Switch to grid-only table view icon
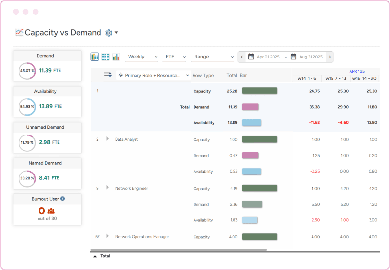Viewport: 390px width, 270px height. click(x=105, y=57)
